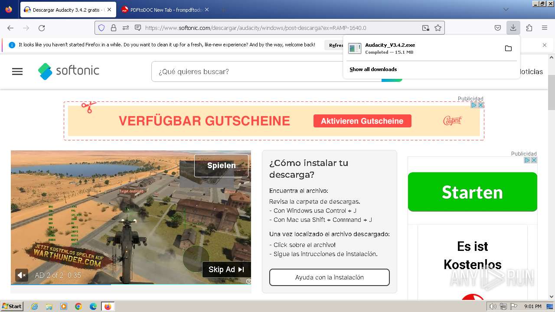Image resolution: width=555 pixels, height=312 pixels.
Task: Click the Refresh Firefox button in notification
Action: pyautogui.click(x=334, y=45)
